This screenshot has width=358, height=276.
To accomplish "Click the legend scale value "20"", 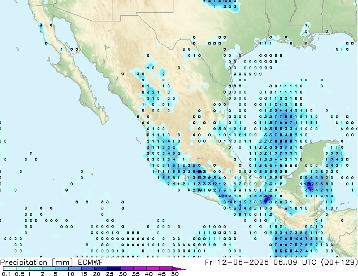I will click(97, 274).
